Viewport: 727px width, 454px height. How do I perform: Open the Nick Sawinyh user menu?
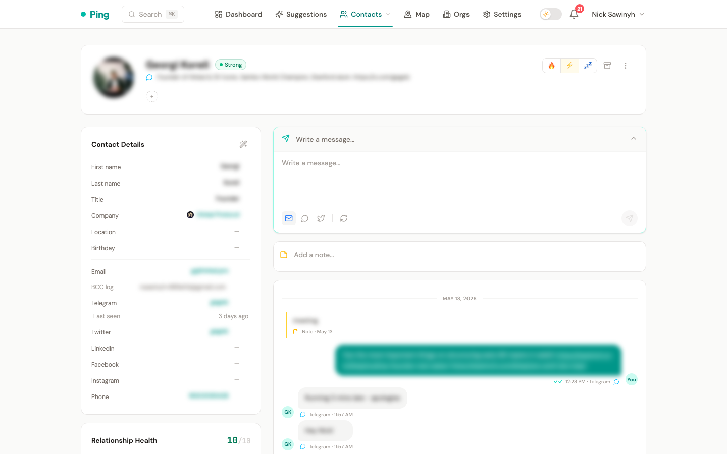coord(618,14)
